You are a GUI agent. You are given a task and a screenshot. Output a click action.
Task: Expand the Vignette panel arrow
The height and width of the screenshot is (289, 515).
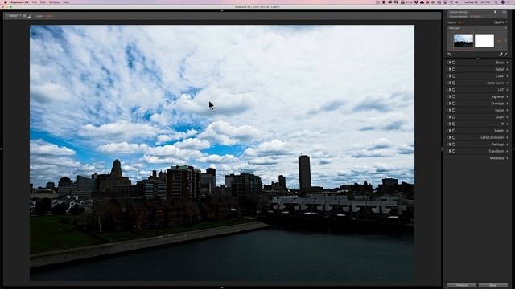(507, 96)
